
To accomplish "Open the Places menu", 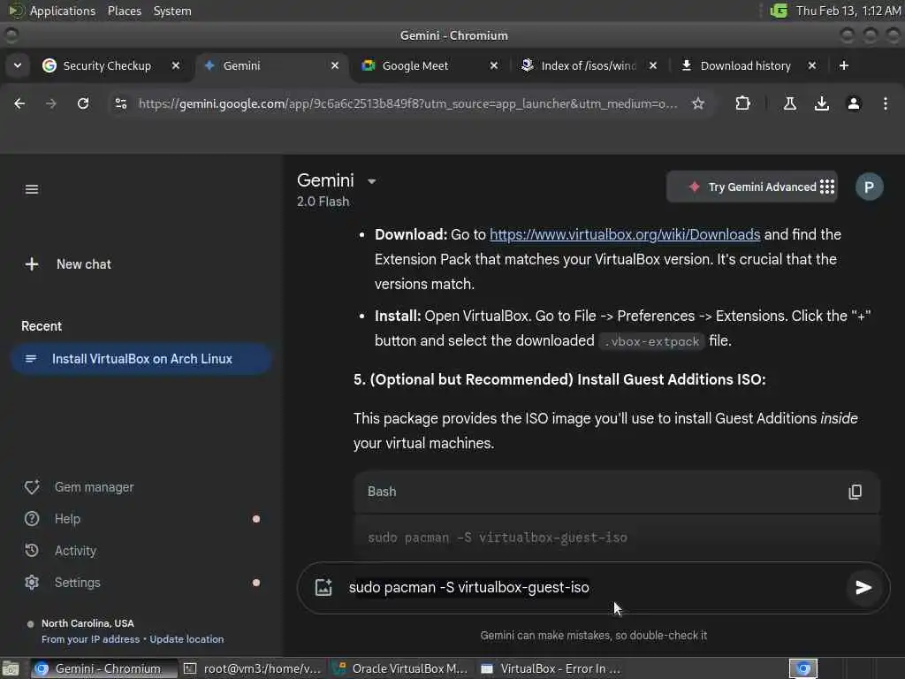I will pyautogui.click(x=124, y=11).
